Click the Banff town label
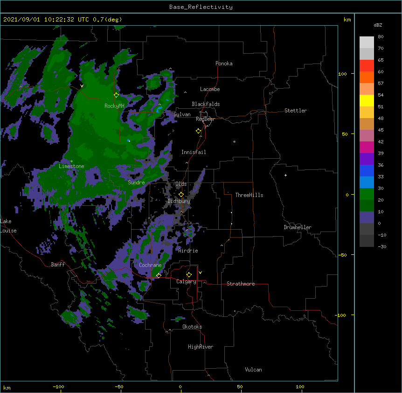Image resolution: width=402 pixels, height=393 pixels. [58, 265]
